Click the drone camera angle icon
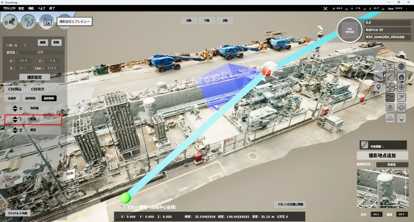The image size is (414, 222). pos(401,98)
